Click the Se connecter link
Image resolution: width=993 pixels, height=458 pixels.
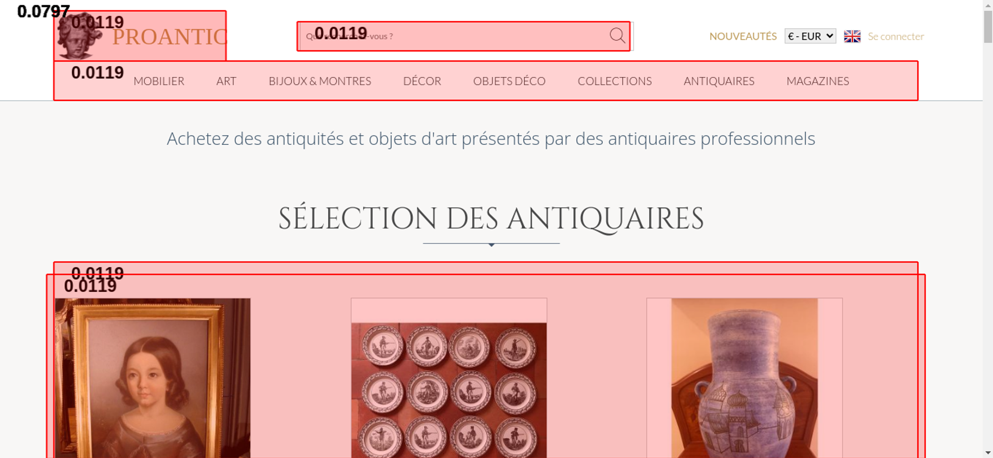click(896, 36)
